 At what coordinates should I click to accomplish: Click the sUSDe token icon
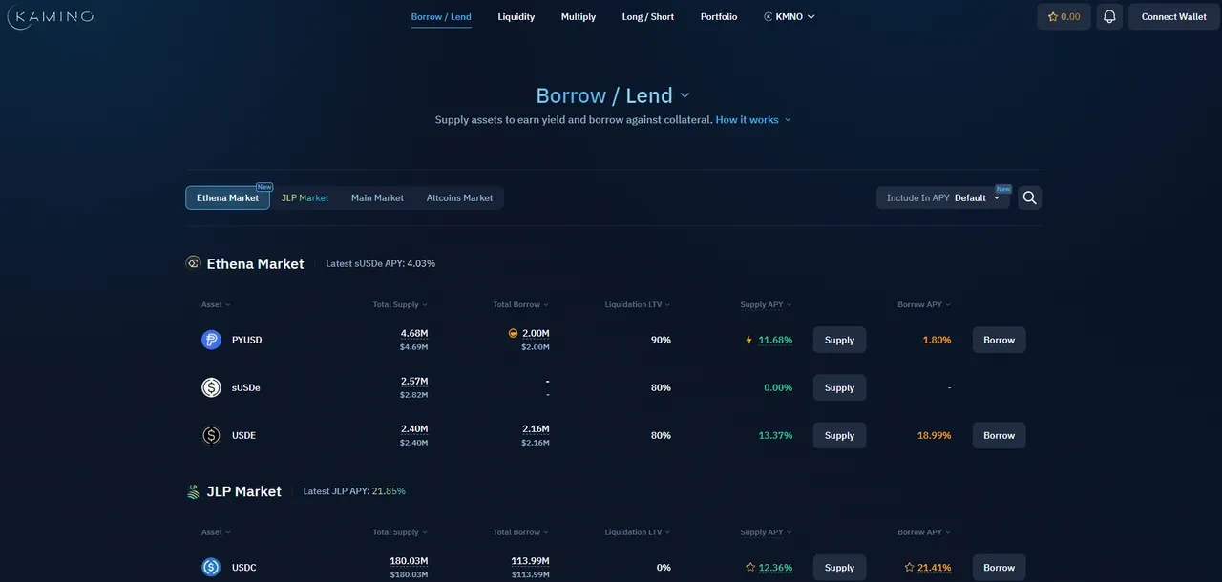[x=211, y=387]
